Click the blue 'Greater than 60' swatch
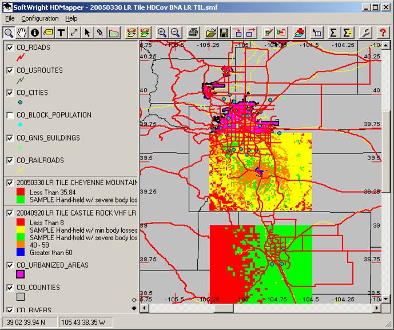Image resolution: width=394 pixels, height=330 pixels. pyautogui.click(x=21, y=253)
